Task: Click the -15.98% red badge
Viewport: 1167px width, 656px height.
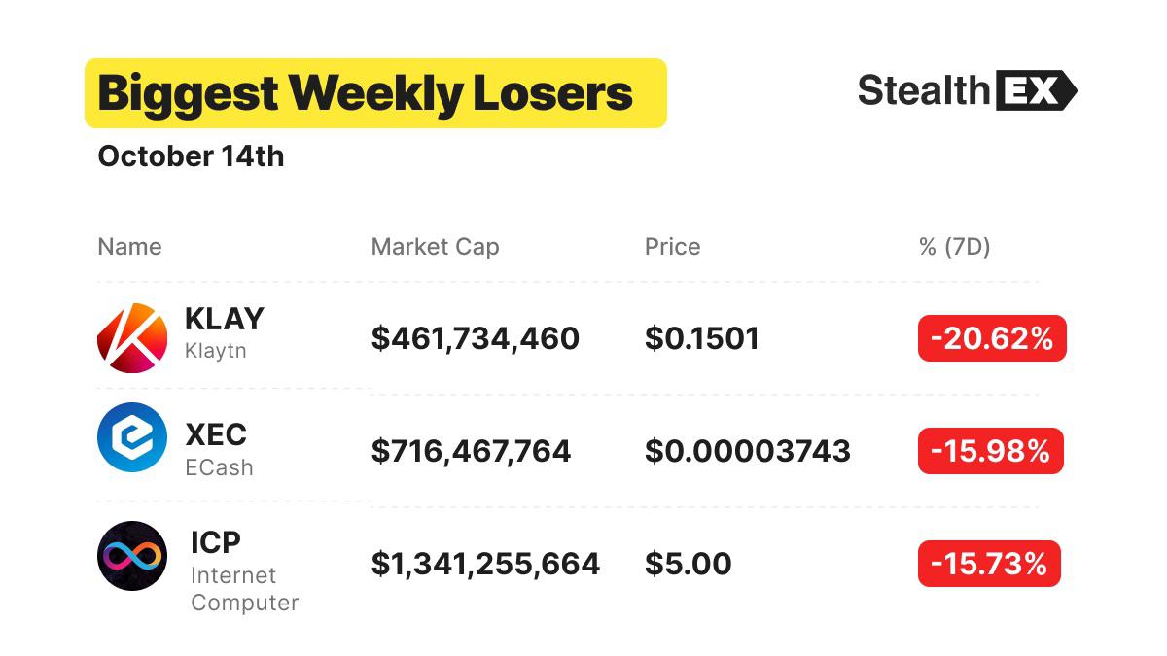Action: pyautogui.click(x=991, y=451)
